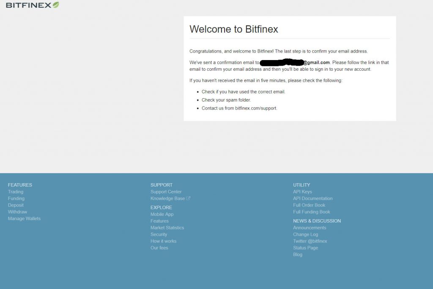Click the bitfinex.com/support text

256,108
